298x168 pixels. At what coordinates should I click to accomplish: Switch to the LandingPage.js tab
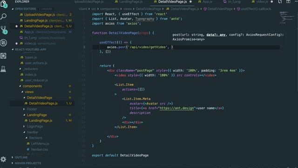pyautogui.click(x=129, y=2)
